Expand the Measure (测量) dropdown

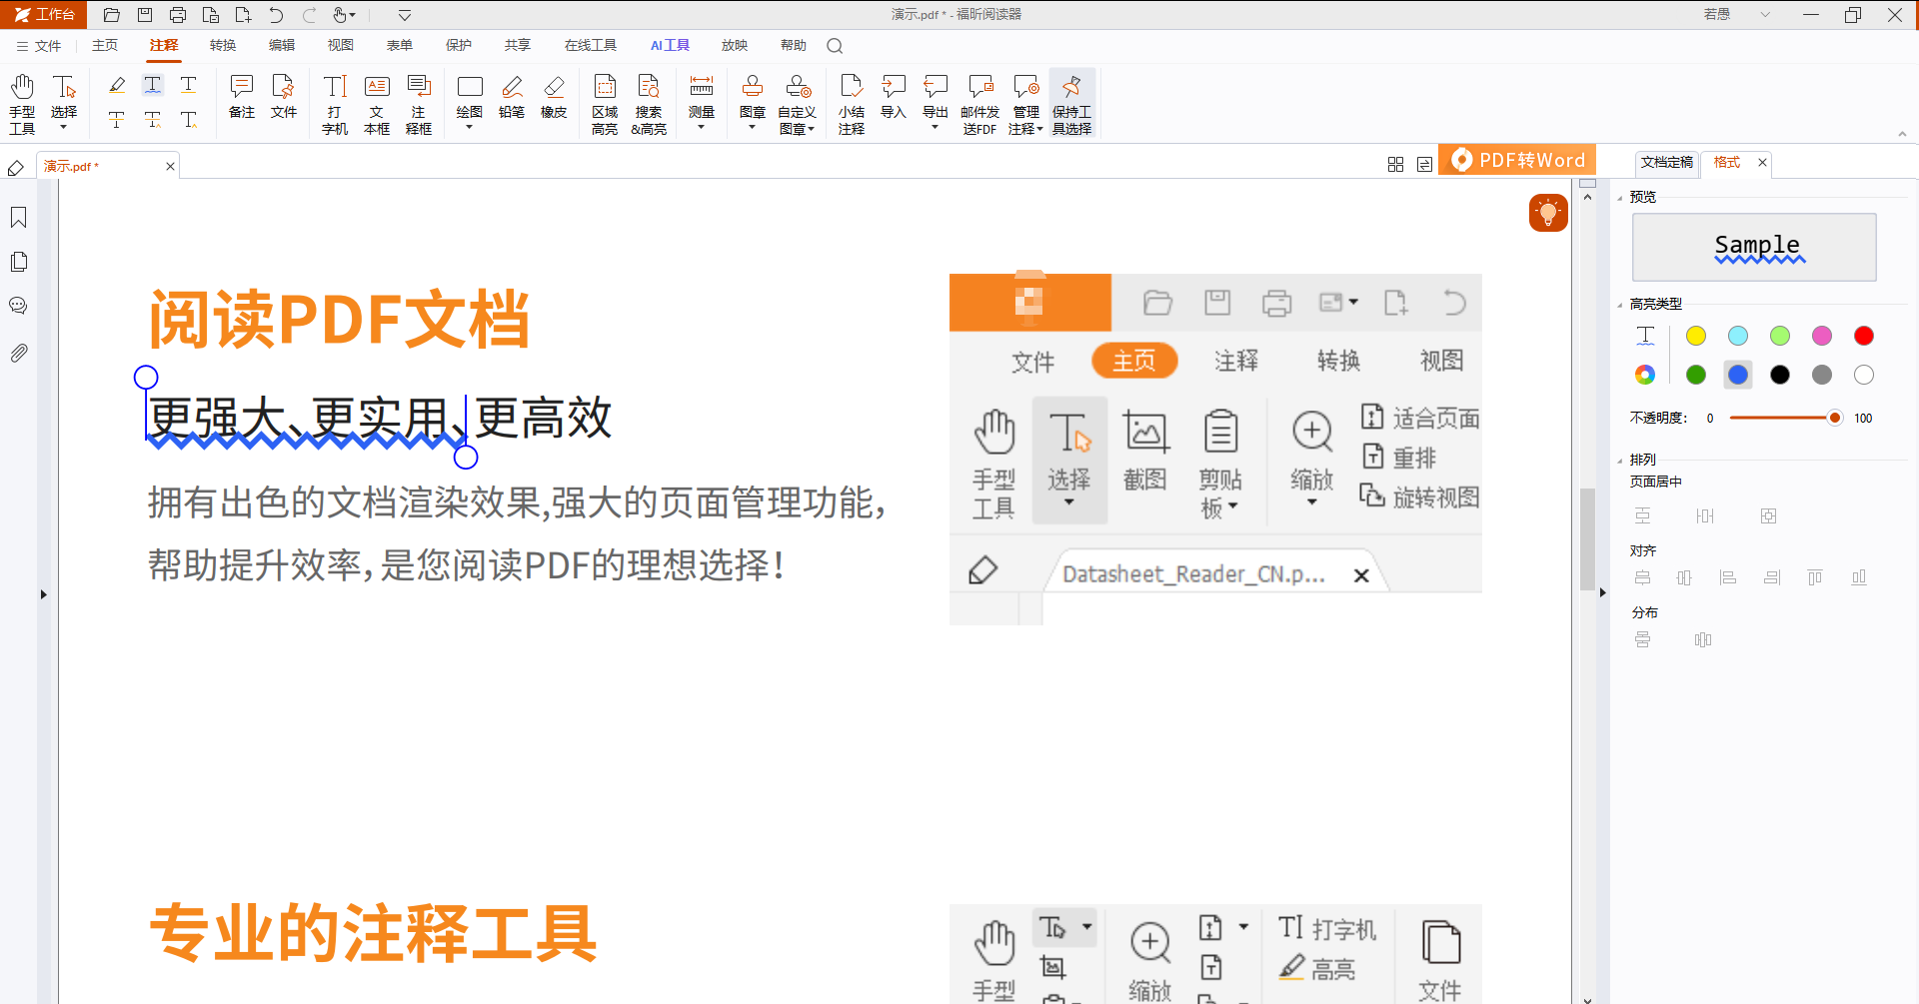(702, 103)
